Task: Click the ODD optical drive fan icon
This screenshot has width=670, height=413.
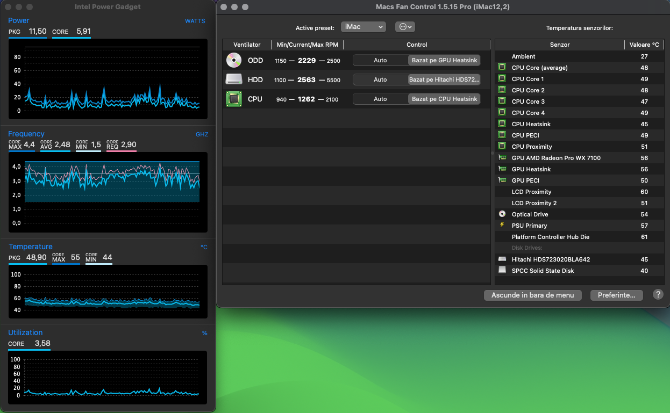Action: pos(234,60)
